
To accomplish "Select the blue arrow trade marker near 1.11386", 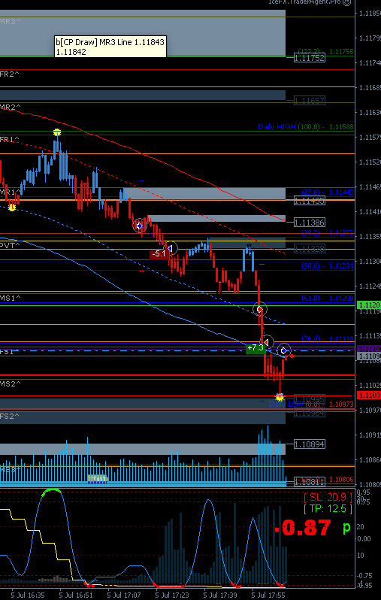I will coord(140,226).
